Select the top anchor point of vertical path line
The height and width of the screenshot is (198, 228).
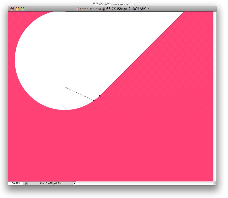[66, 12]
